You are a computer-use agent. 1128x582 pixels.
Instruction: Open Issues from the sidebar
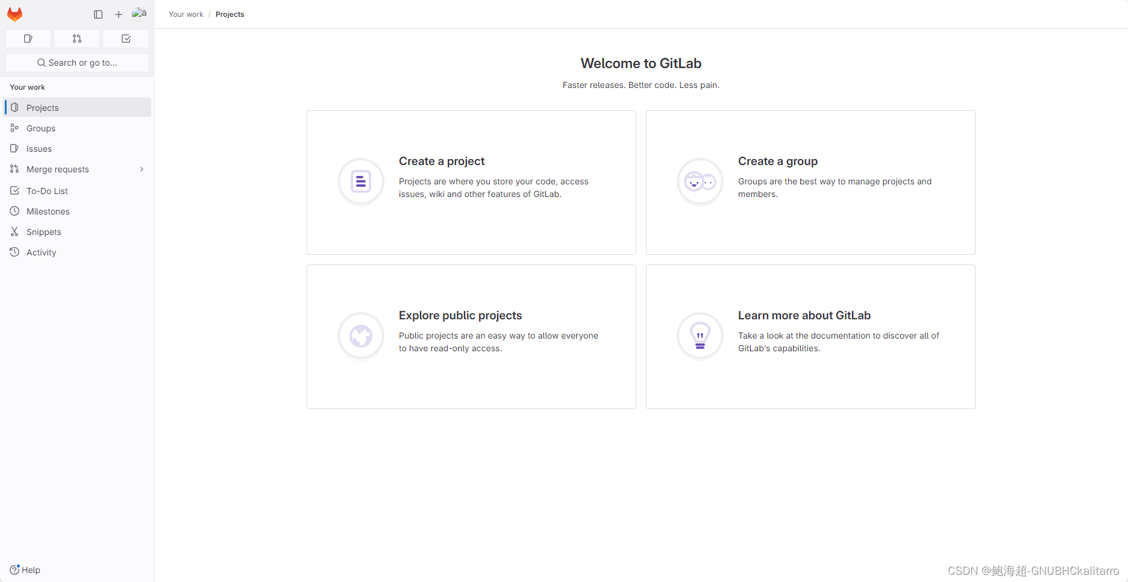coord(78,149)
